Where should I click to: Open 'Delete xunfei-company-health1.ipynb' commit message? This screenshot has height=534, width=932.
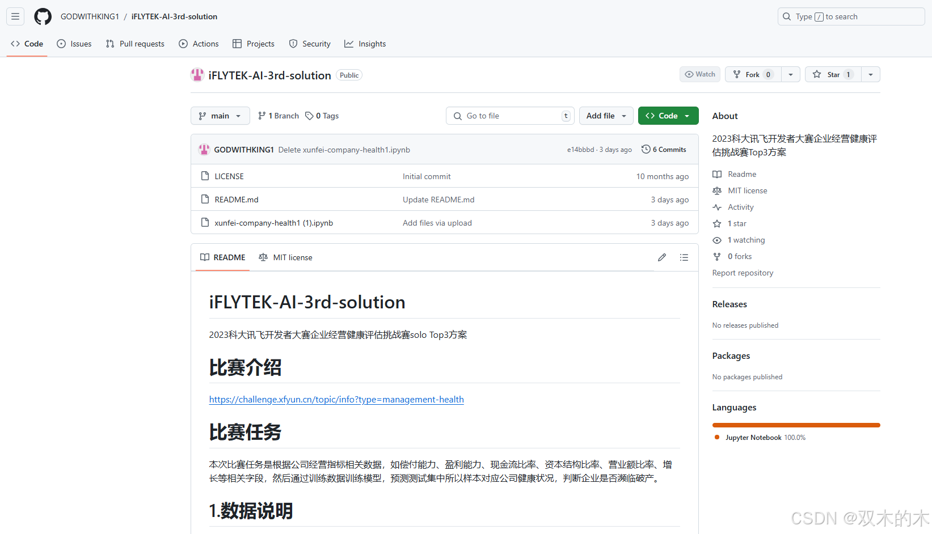344,150
